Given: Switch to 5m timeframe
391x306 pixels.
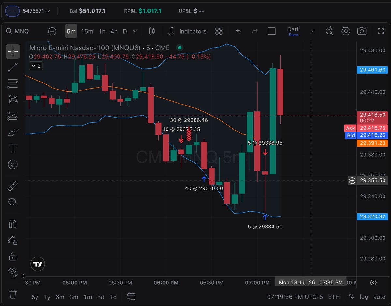Looking at the screenshot, I should [71, 31].
